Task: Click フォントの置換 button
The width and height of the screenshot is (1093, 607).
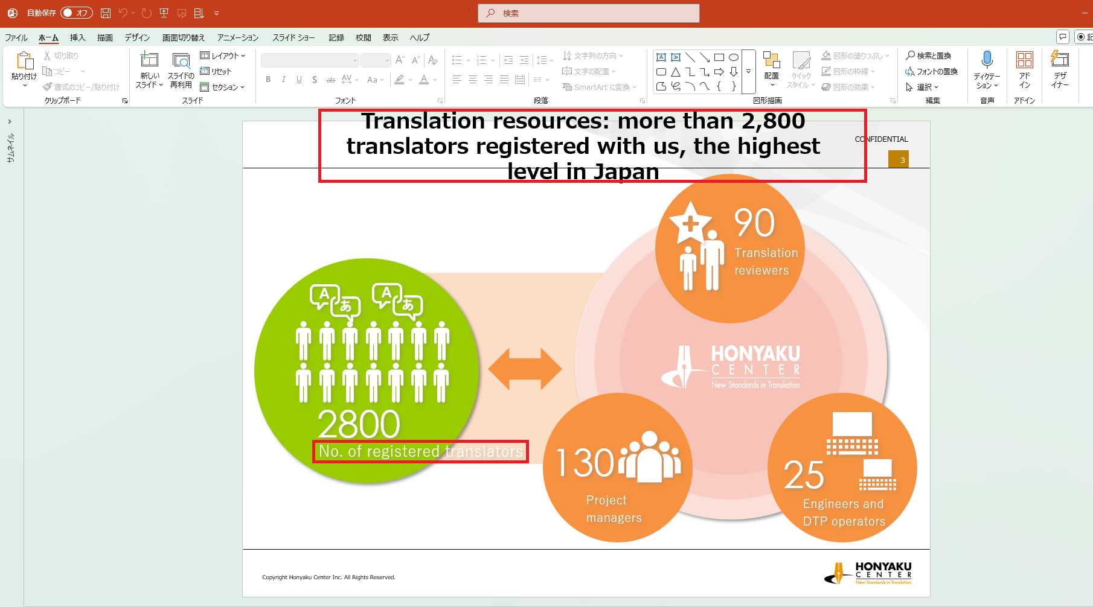Action: [932, 71]
